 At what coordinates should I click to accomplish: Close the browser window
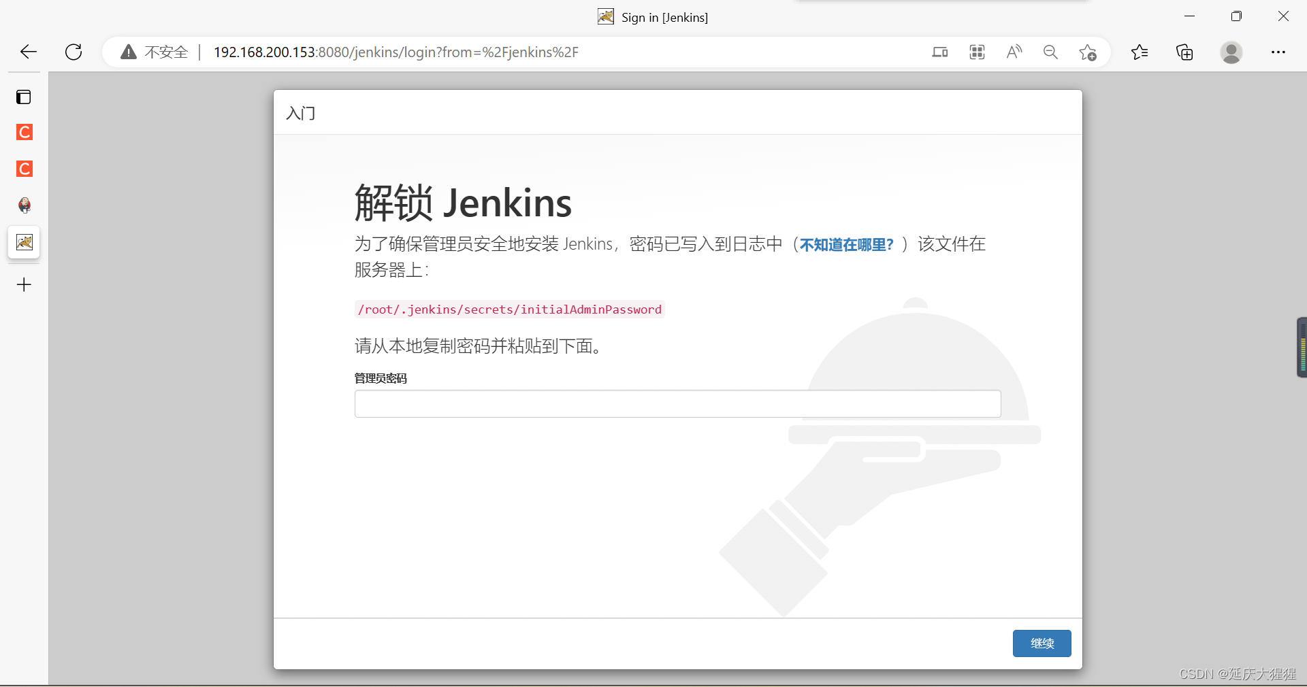click(1283, 16)
